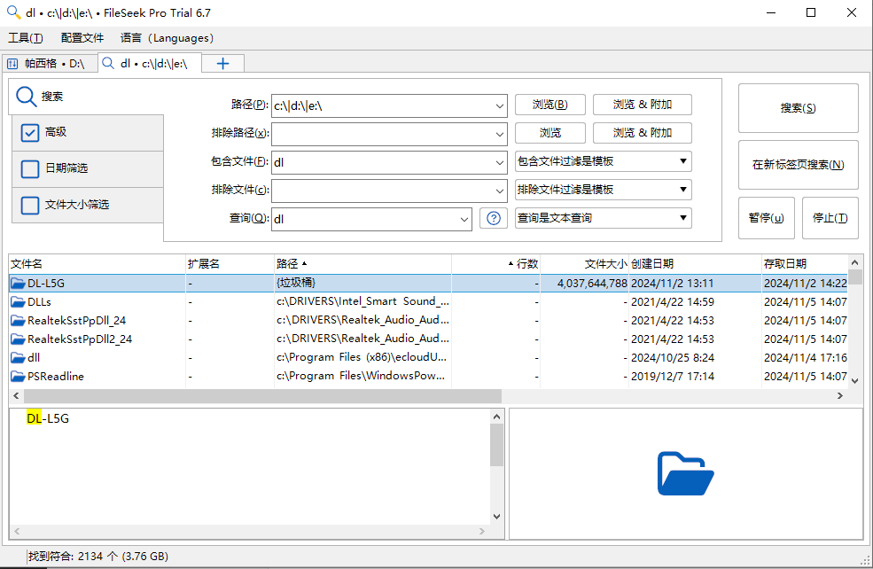Image resolution: width=873 pixels, height=569 pixels.
Task: Click the RealtekSstPpDll2_24 folder icon
Action: pyautogui.click(x=18, y=339)
